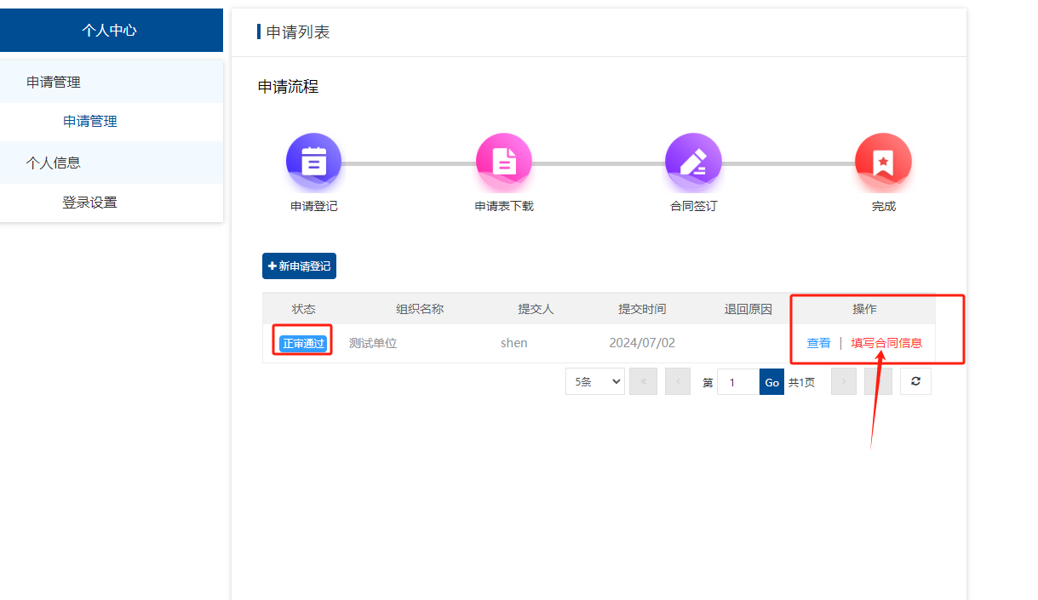
Task: Click the 2024/07/02 date cell
Action: pos(642,343)
